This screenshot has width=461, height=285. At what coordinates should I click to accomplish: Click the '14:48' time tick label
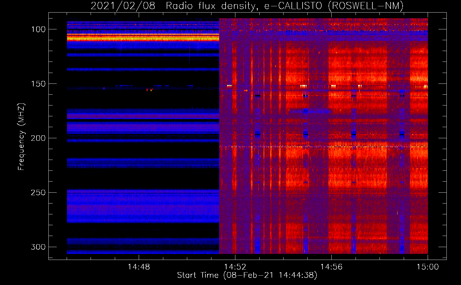pos(139,267)
